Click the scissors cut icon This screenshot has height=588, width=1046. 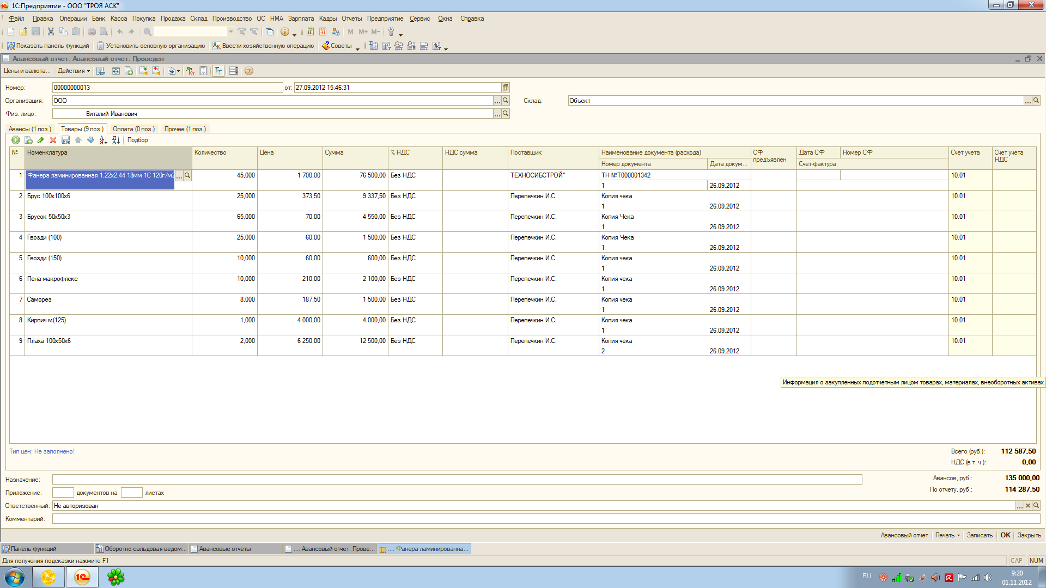(51, 32)
